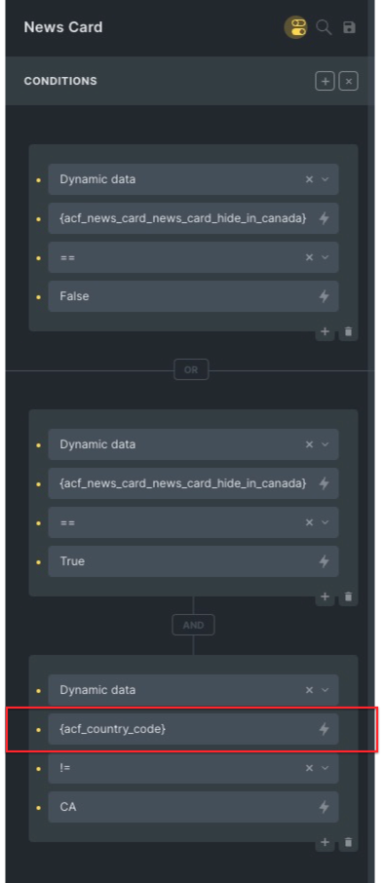Remove the last condition using trash icon
Image resolution: width=384 pixels, height=883 pixels.
[348, 843]
